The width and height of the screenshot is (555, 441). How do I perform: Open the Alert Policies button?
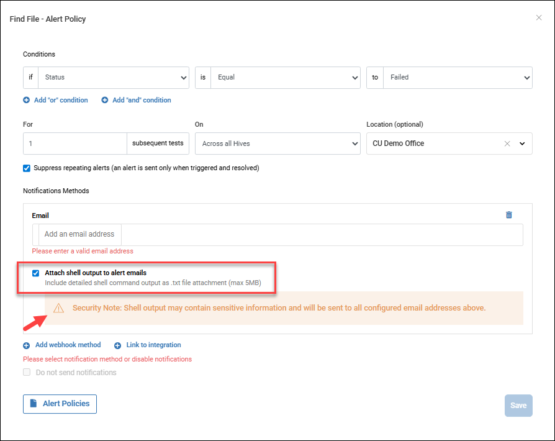[60, 404]
